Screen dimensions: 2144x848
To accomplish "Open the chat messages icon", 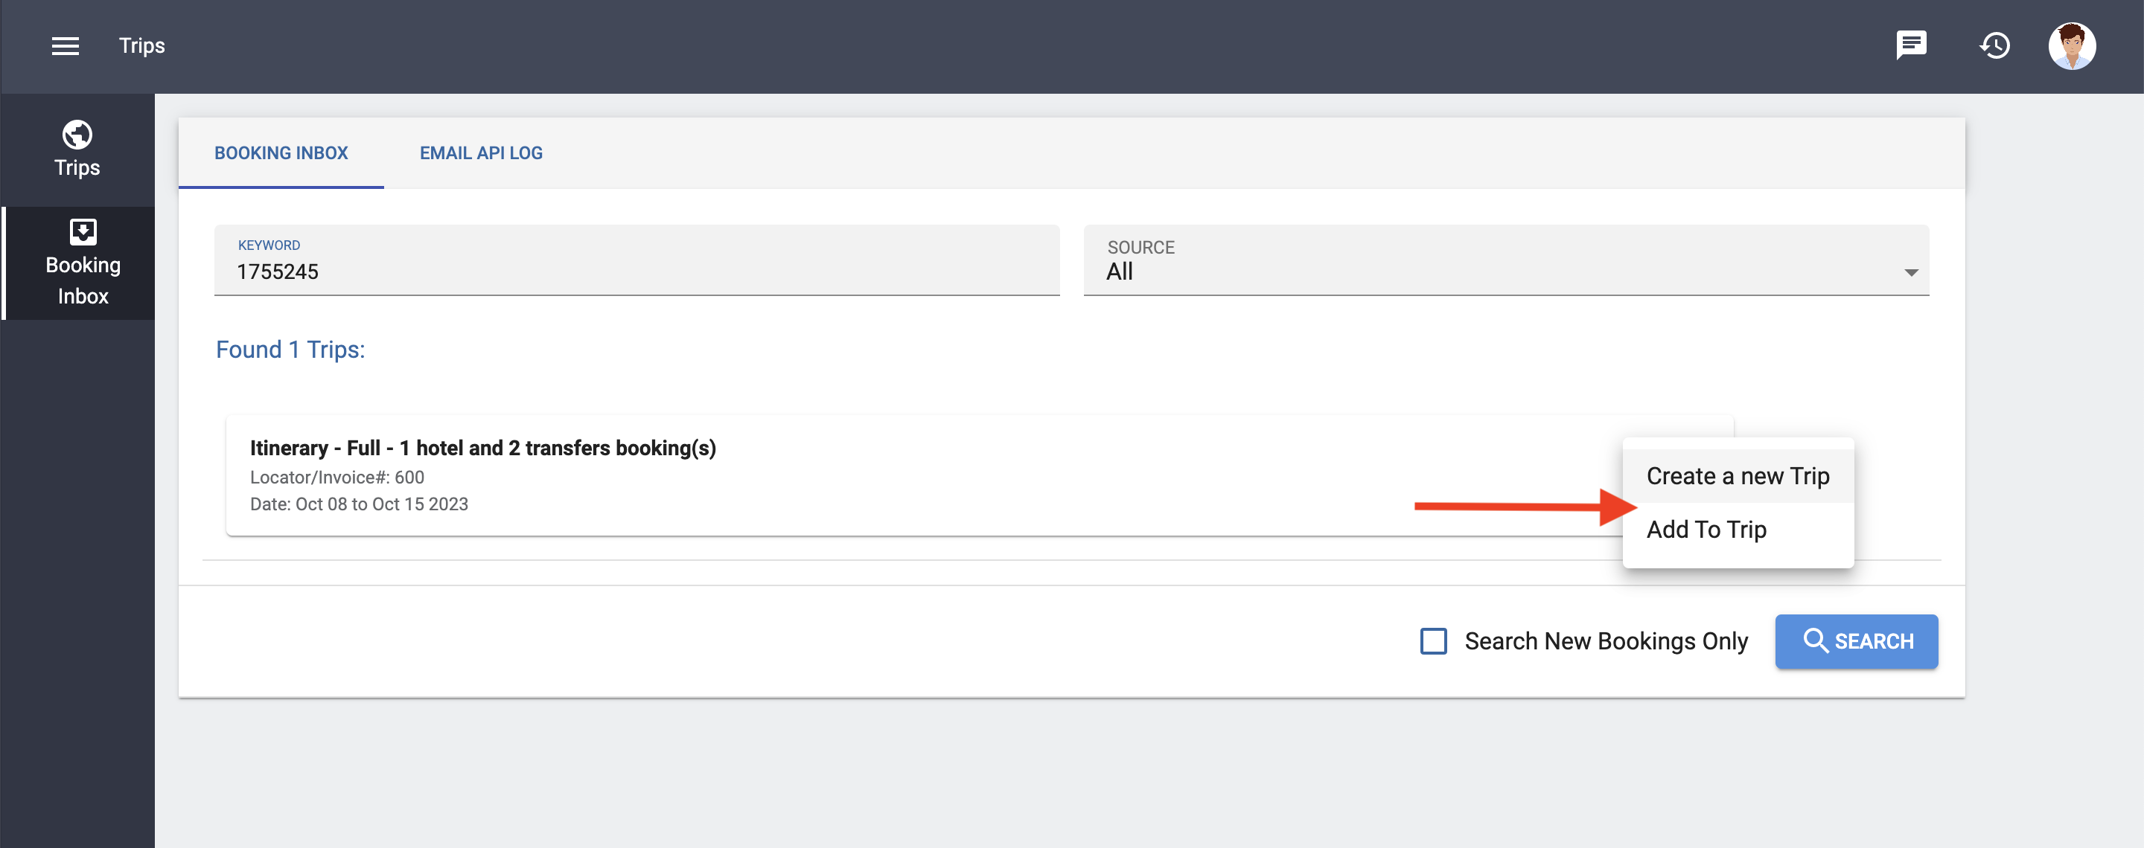I will [x=1911, y=45].
